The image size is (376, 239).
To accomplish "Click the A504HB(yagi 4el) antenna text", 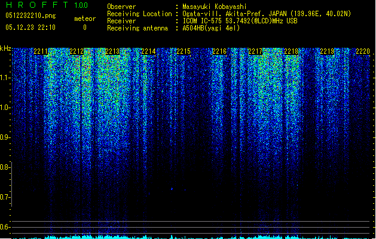I will pyautogui.click(x=211, y=28).
